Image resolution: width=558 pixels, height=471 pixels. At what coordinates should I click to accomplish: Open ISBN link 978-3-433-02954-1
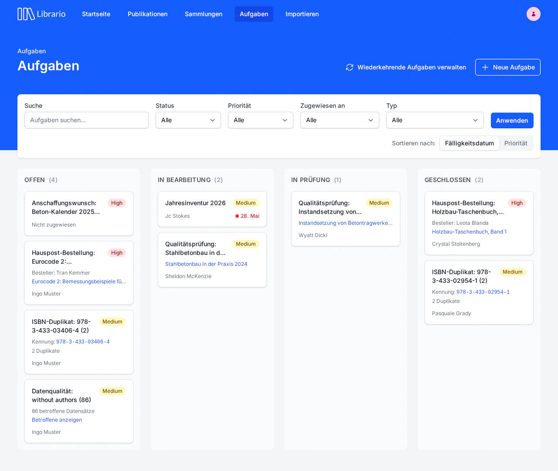point(483,292)
